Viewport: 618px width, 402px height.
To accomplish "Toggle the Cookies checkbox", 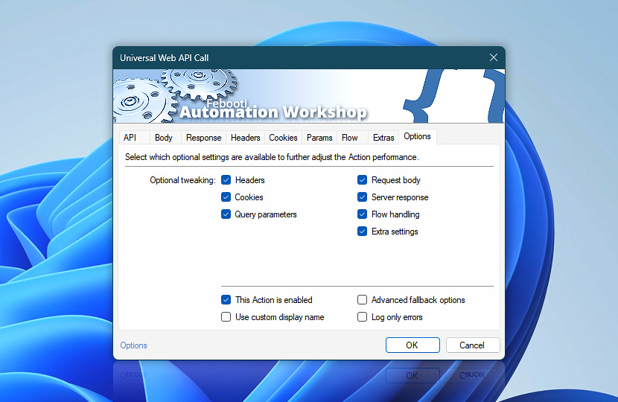I will coord(226,197).
